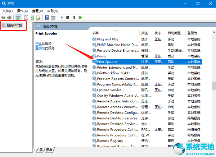
Task: Click the 服务 icon in the title bar
Action: click(4, 4)
